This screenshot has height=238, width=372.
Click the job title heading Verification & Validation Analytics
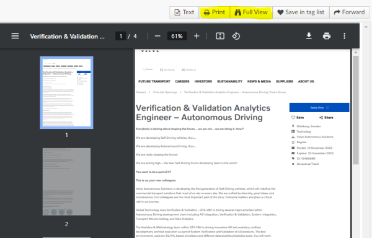tap(203, 113)
